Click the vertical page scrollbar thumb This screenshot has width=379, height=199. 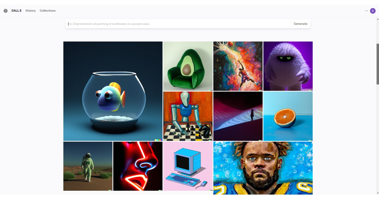click(x=377, y=64)
